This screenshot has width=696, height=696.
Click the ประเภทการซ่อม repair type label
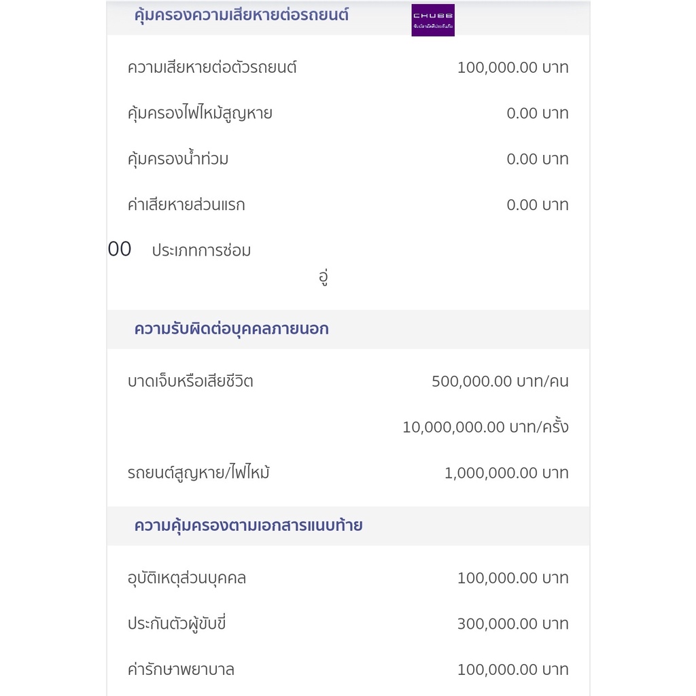pos(201,251)
